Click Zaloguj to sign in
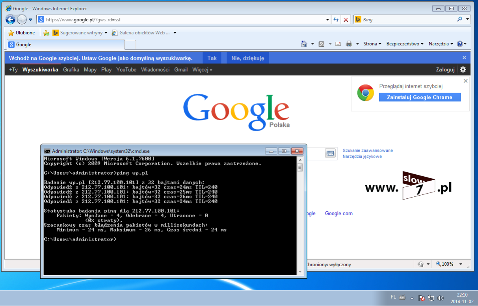478x306 pixels. (x=445, y=69)
